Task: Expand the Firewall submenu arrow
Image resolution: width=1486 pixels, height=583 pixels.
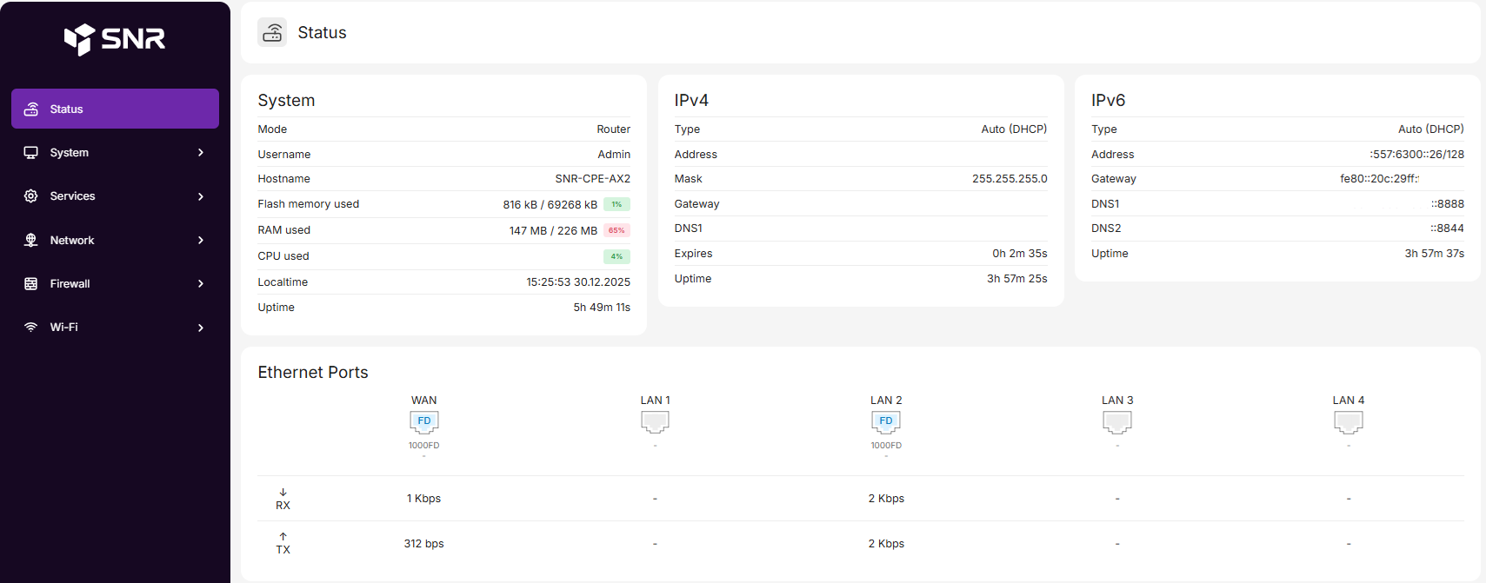Action: tap(201, 284)
